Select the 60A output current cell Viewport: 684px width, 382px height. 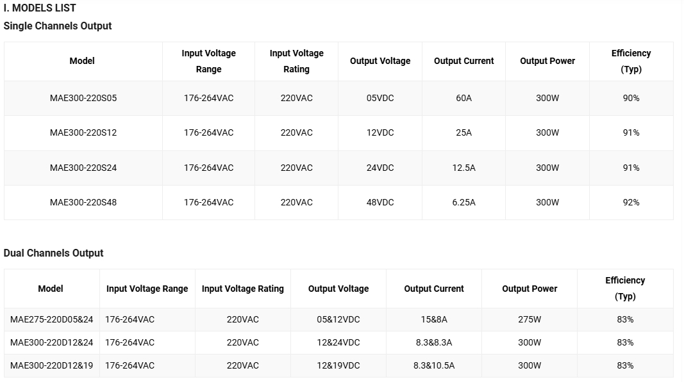tap(463, 98)
